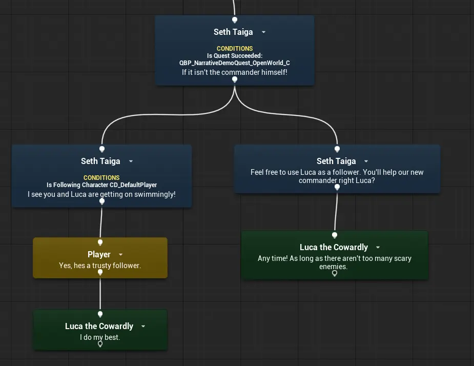Open dropdown next to Seth Taiga with Is Following condition

[x=131, y=161]
